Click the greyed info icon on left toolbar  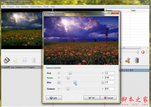tap(25, 60)
